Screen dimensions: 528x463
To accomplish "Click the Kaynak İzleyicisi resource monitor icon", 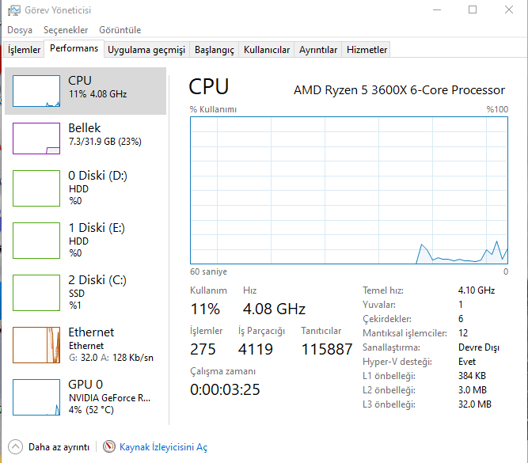I will pyautogui.click(x=109, y=447).
